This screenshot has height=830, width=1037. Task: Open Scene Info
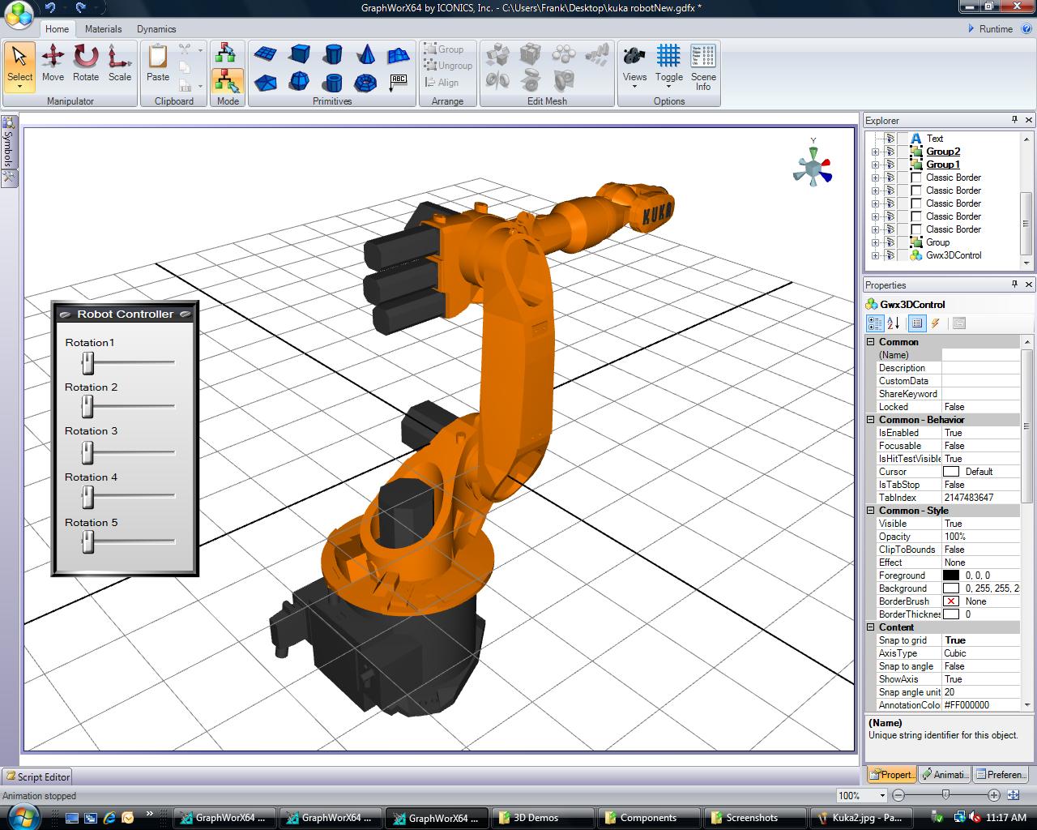[703, 67]
